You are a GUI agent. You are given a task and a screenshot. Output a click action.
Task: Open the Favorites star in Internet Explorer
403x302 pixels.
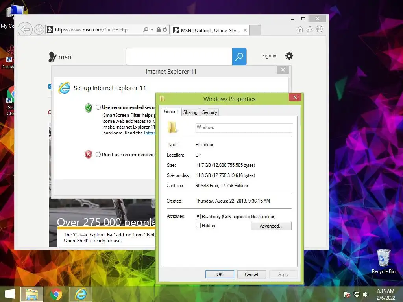310,29
